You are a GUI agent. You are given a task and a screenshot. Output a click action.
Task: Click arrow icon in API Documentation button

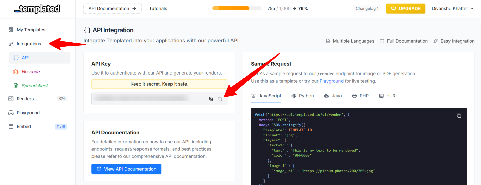134,9
